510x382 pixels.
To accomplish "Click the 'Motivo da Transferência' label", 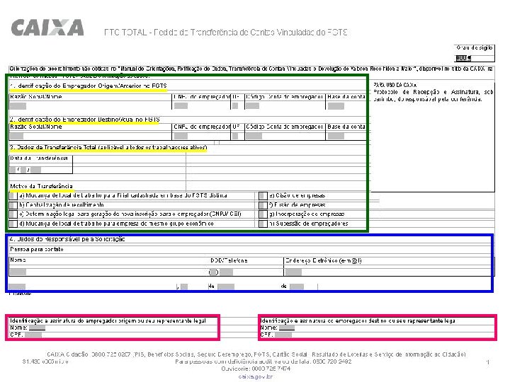I will (x=41, y=187).
